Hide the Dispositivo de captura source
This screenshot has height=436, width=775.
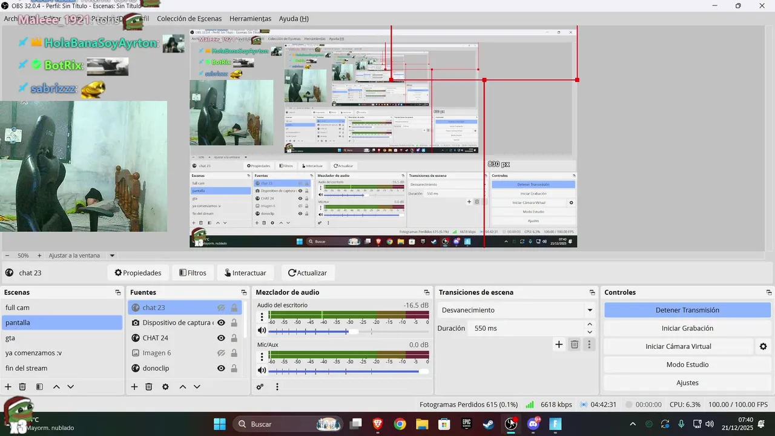(221, 323)
